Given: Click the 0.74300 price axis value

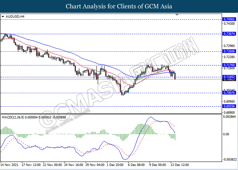Looking at the screenshot, I should (x=230, y=23).
